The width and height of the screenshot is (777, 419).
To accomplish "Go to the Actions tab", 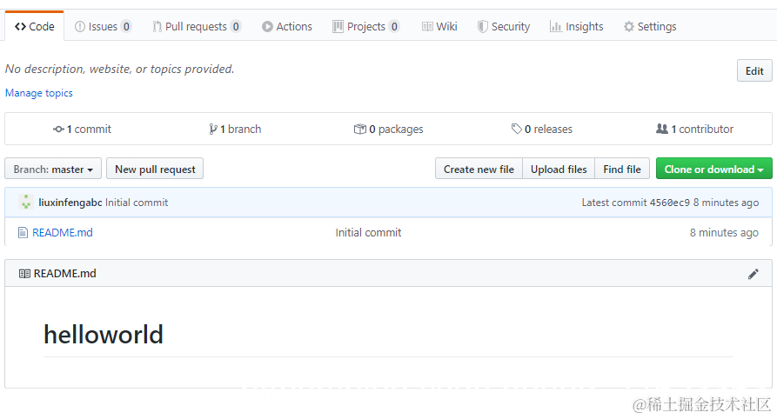I will [x=287, y=26].
